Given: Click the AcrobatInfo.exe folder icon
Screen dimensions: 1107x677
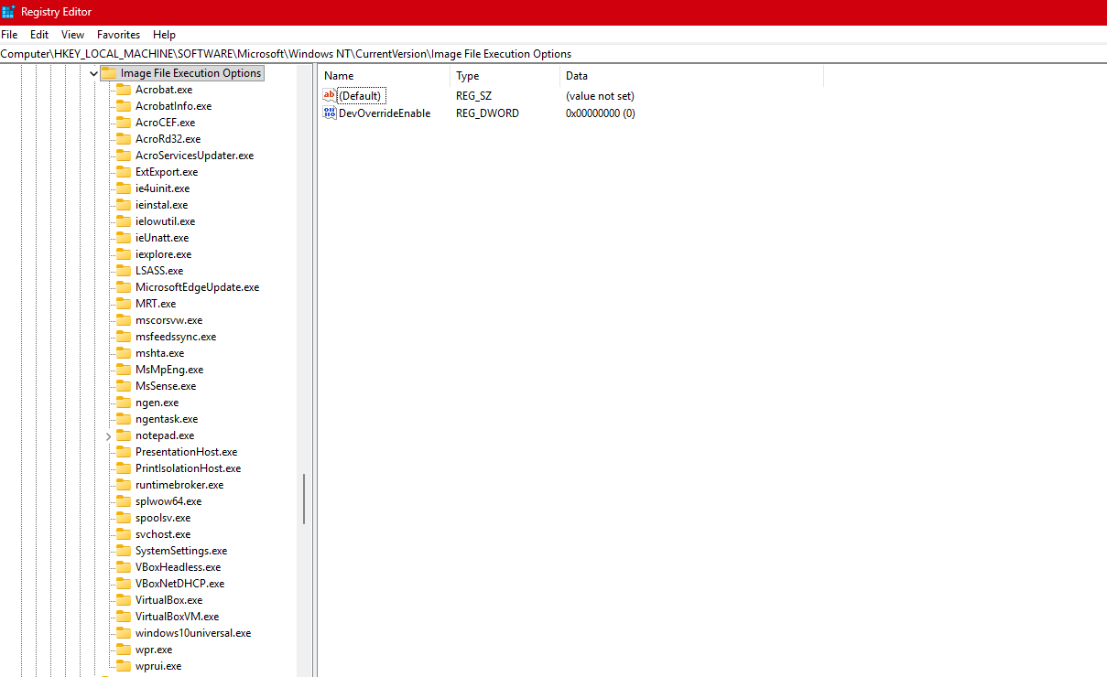Looking at the screenshot, I should tap(124, 106).
